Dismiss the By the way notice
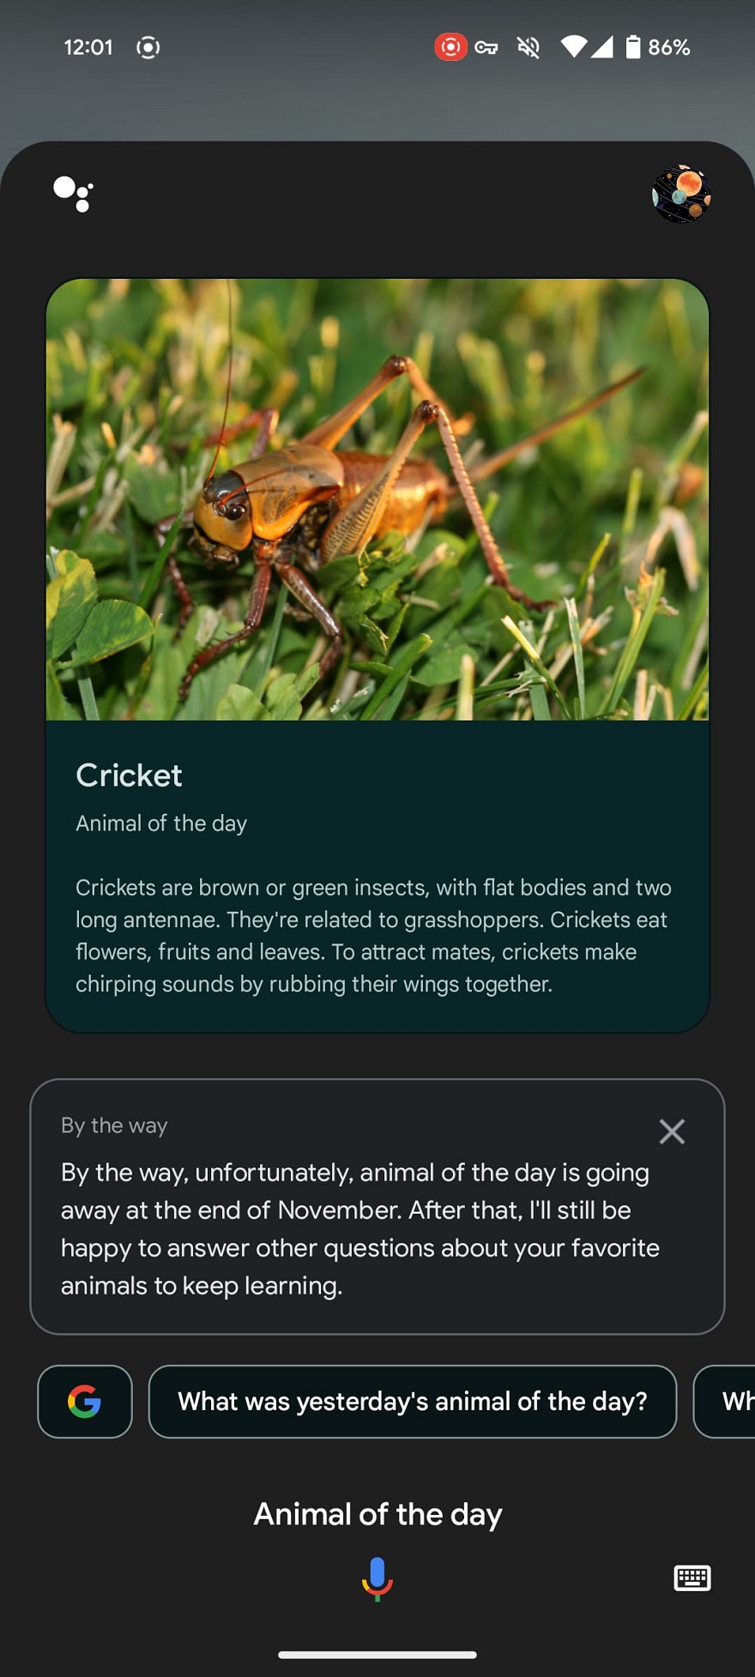755x1677 pixels. [x=672, y=1131]
